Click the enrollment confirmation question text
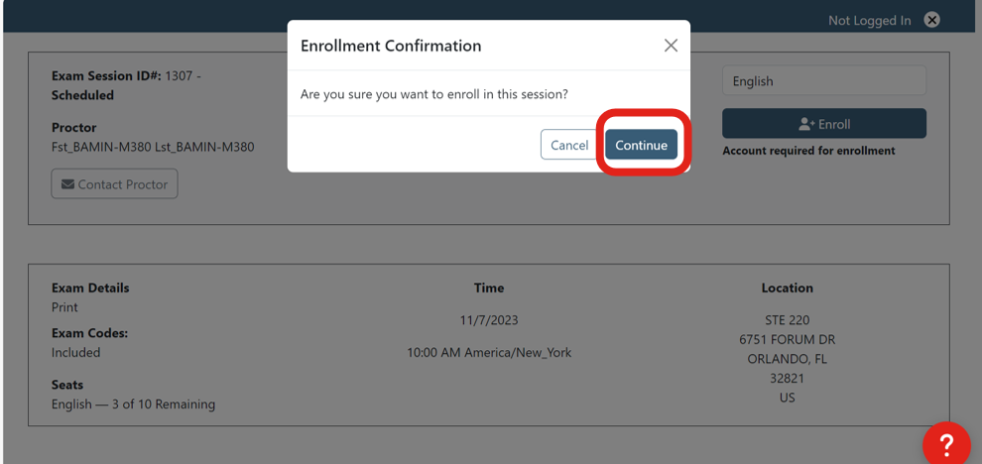 point(434,94)
